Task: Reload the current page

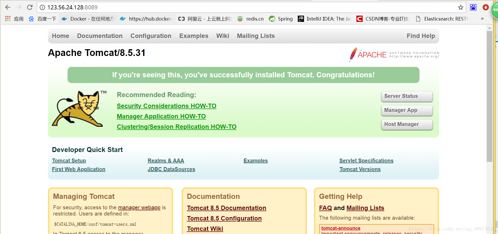Action: point(30,7)
